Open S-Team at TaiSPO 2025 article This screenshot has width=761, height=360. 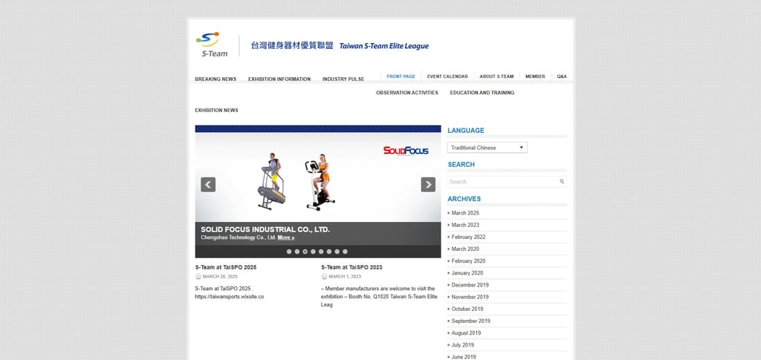pyautogui.click(x=226, y=267)
